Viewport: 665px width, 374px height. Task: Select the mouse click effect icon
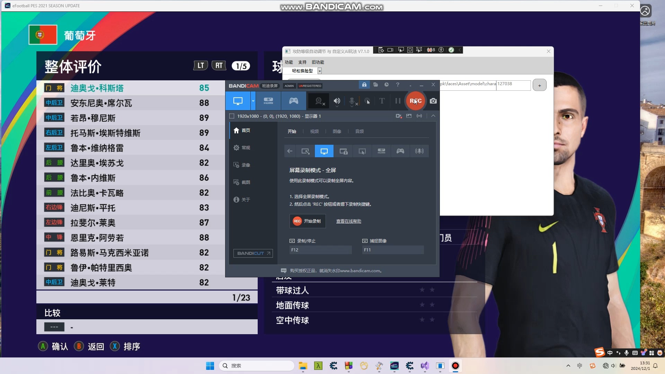pyautogui.click(x=367, y=101)
